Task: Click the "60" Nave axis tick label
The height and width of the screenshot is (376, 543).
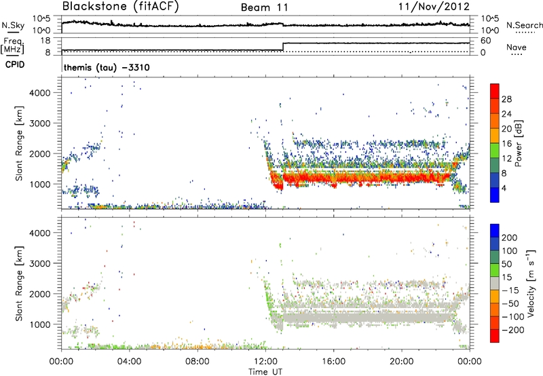Action: click(485, 41)
